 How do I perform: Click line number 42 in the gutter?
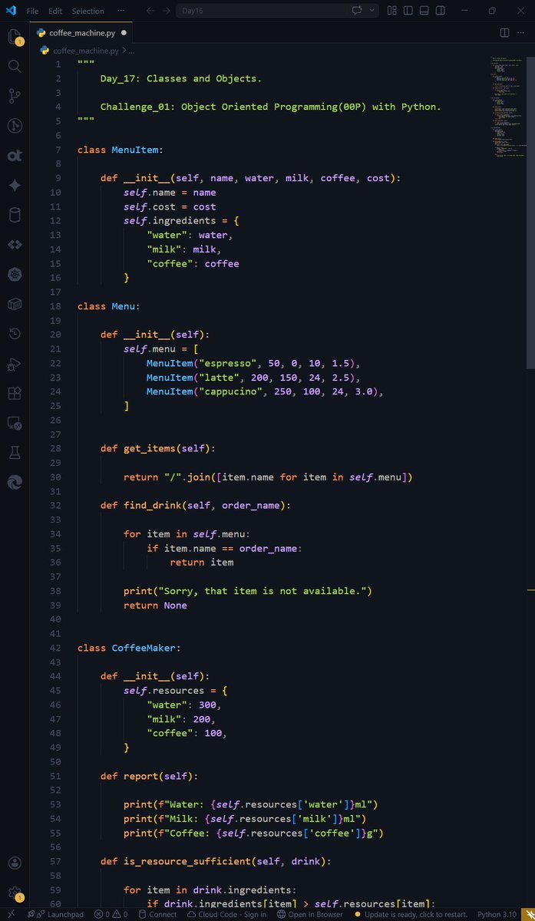pyautogui.click(x=55, y=648)
